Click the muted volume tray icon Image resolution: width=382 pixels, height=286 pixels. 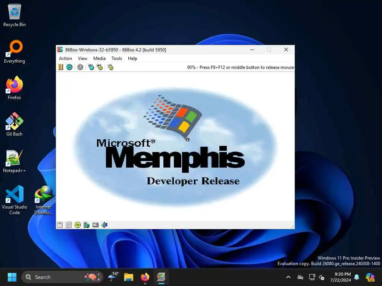pyautogui.click(x=322, y=277)
